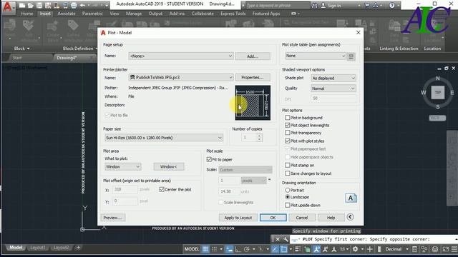
Task: Click OK in the Plot dialog
Action: coord(273,218)
